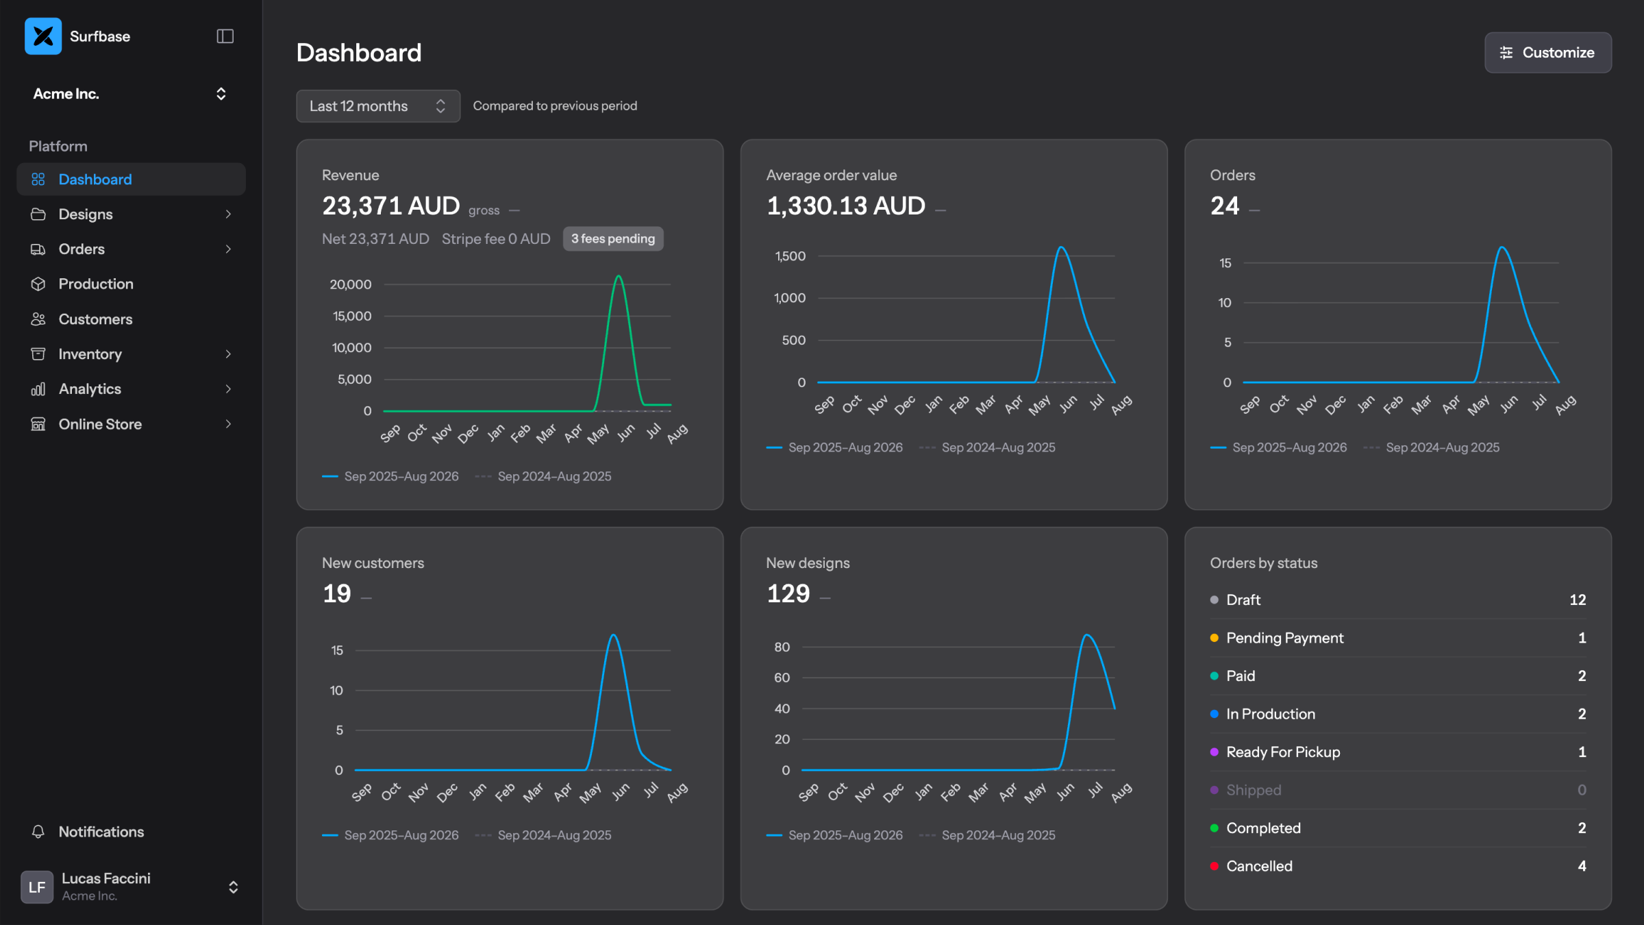Open Production via its cube icon

pos(38,284)
